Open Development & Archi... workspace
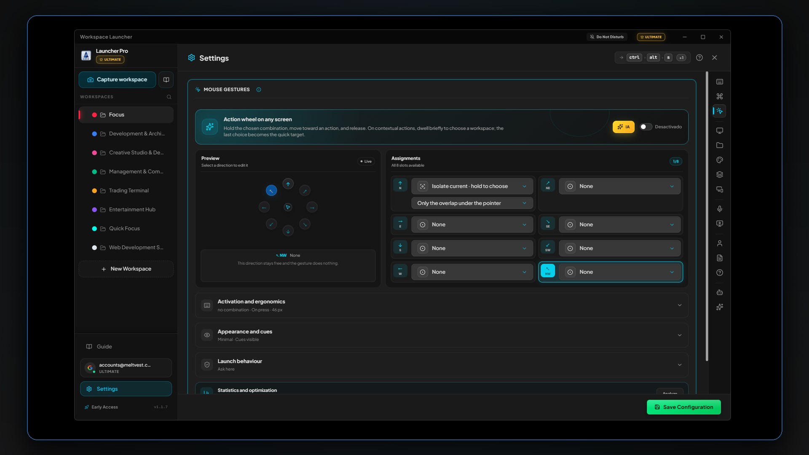Viewport: 809px width, 455px height. pos(126,134)
